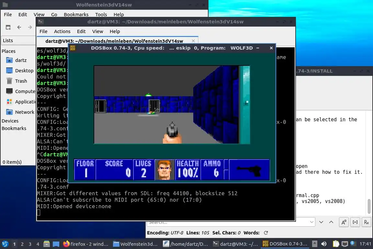This screenshot has height=249, width=373.
Task: Switch to virtual desktop 1
Action: (x=14, y=244)
